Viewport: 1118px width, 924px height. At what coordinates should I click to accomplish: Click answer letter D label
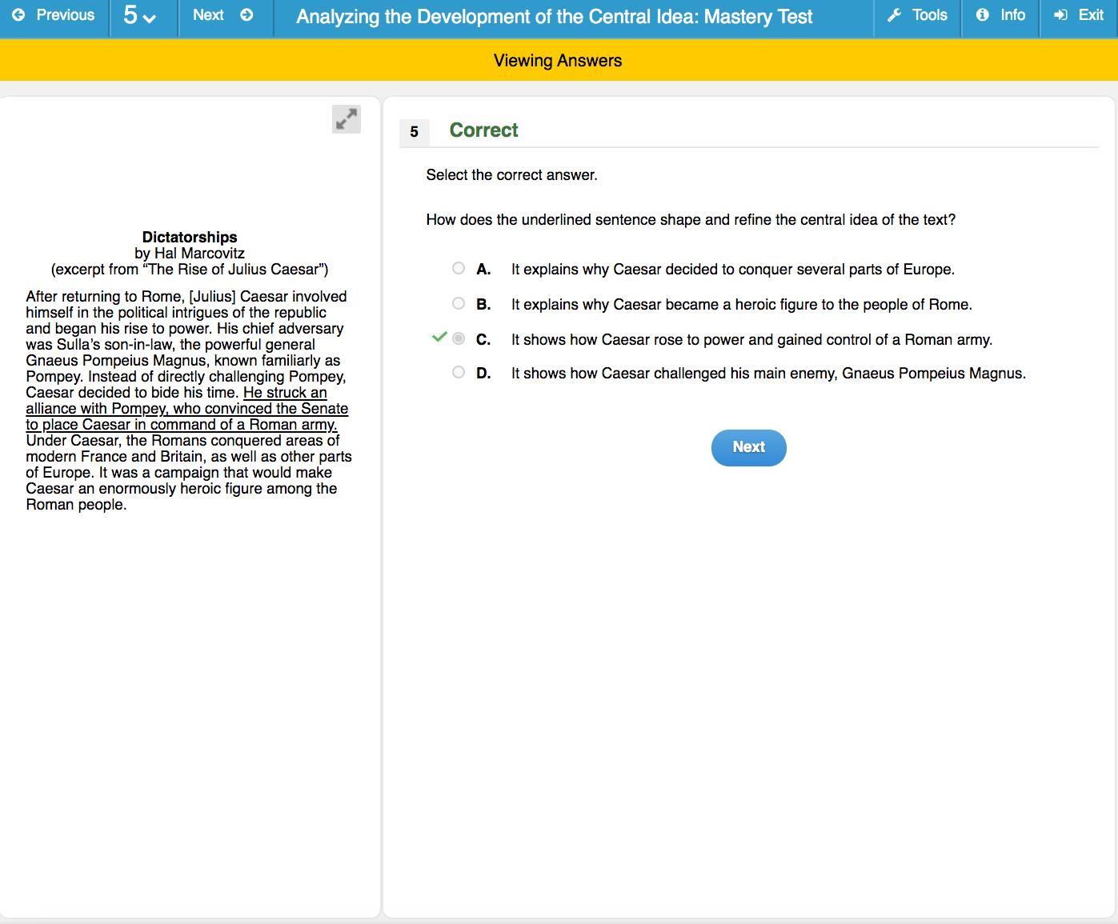(483, 374)
